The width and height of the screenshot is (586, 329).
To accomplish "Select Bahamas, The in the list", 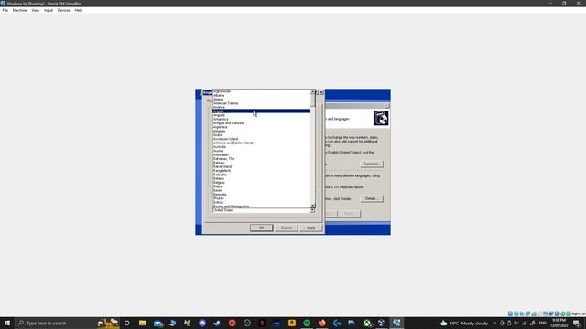I will [x=261, y=158].
